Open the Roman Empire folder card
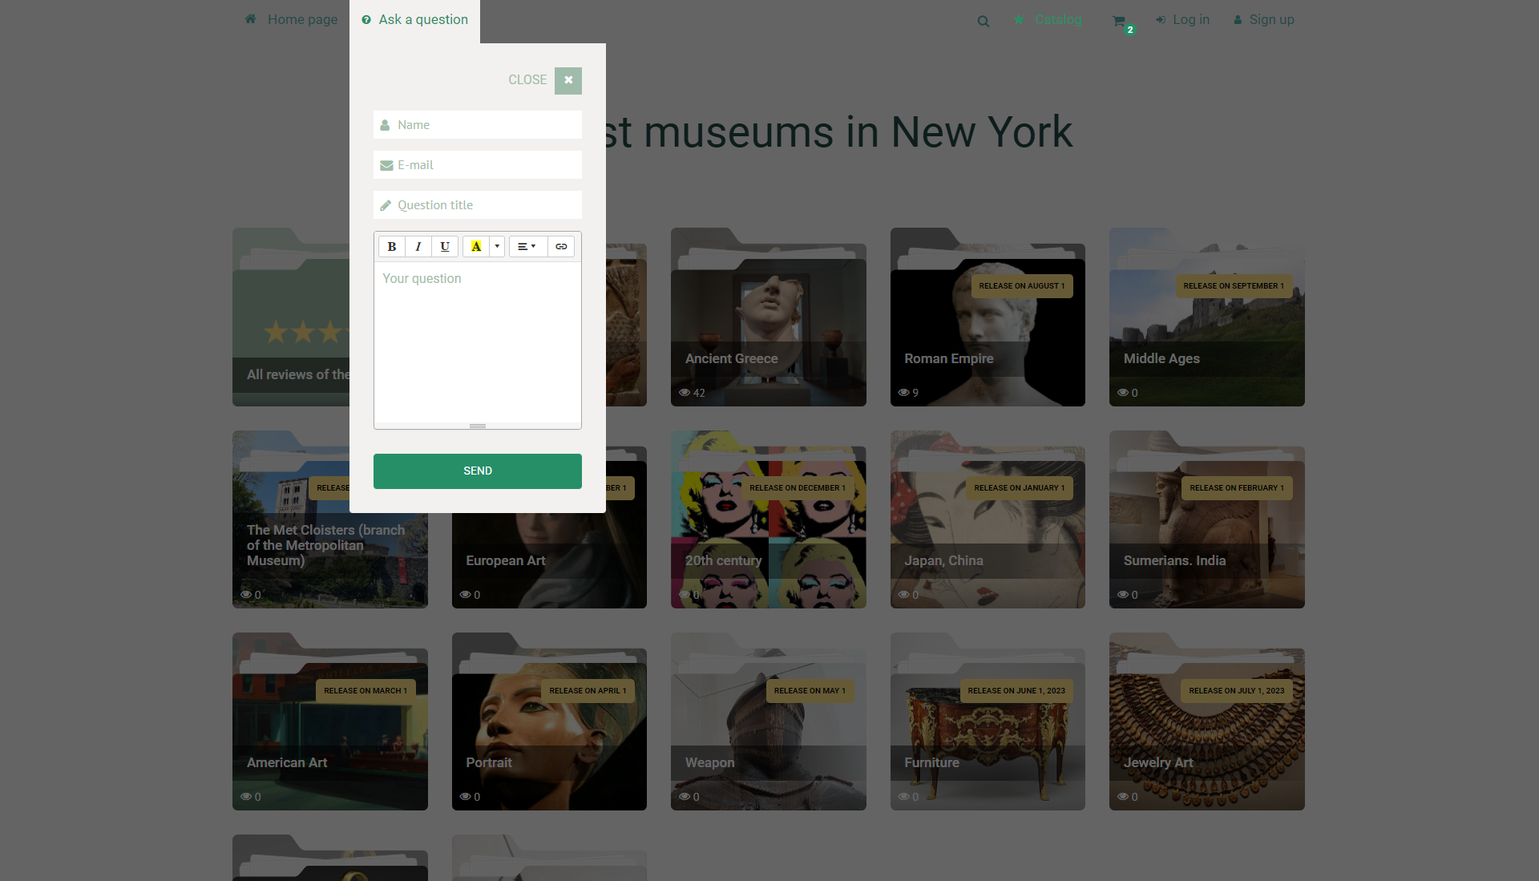Viewport: 1539px width, 881px height. tap(988, 317)
